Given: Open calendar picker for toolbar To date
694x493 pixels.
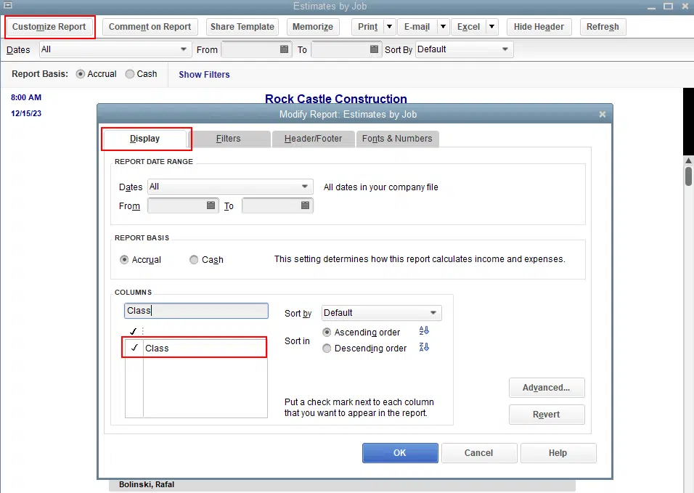Looking at the screenshot, I should click(x=374, y=49).
